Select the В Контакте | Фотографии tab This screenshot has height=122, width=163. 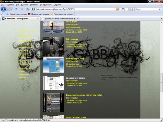tap(20, 19)
